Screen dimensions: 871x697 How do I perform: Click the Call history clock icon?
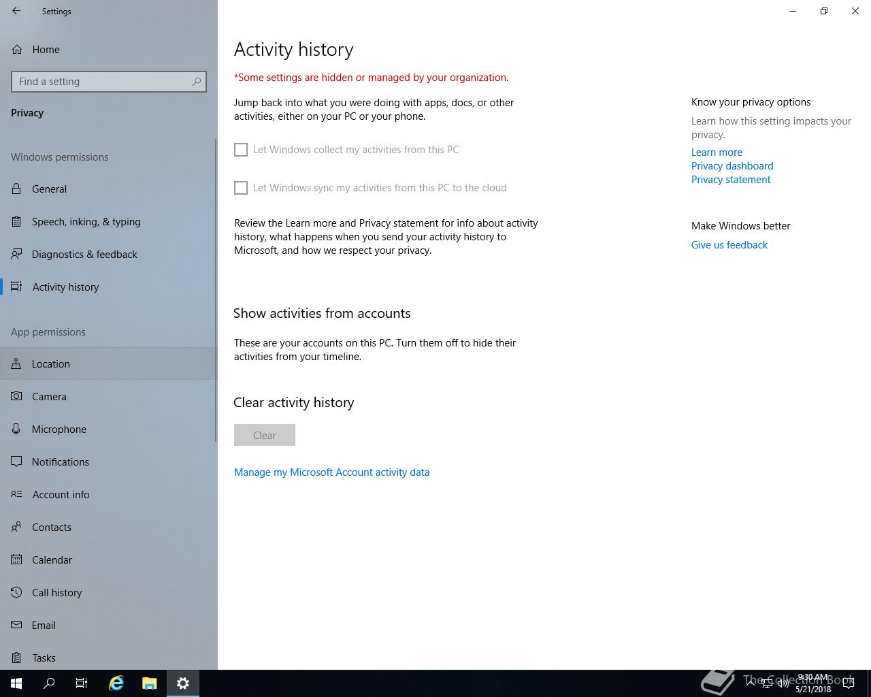(x=17, y=592)
